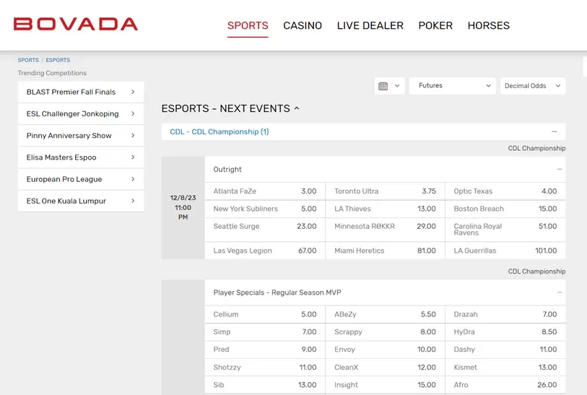587x395 pixels.
Task: Choose Shotzzy MVP at 11.00
Action: coord(265,368)
